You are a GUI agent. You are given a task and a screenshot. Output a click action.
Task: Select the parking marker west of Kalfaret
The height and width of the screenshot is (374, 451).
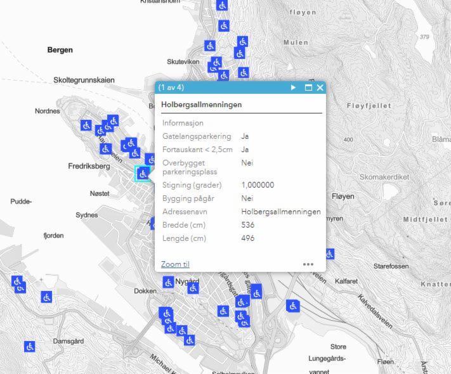[x=293, y=306]
